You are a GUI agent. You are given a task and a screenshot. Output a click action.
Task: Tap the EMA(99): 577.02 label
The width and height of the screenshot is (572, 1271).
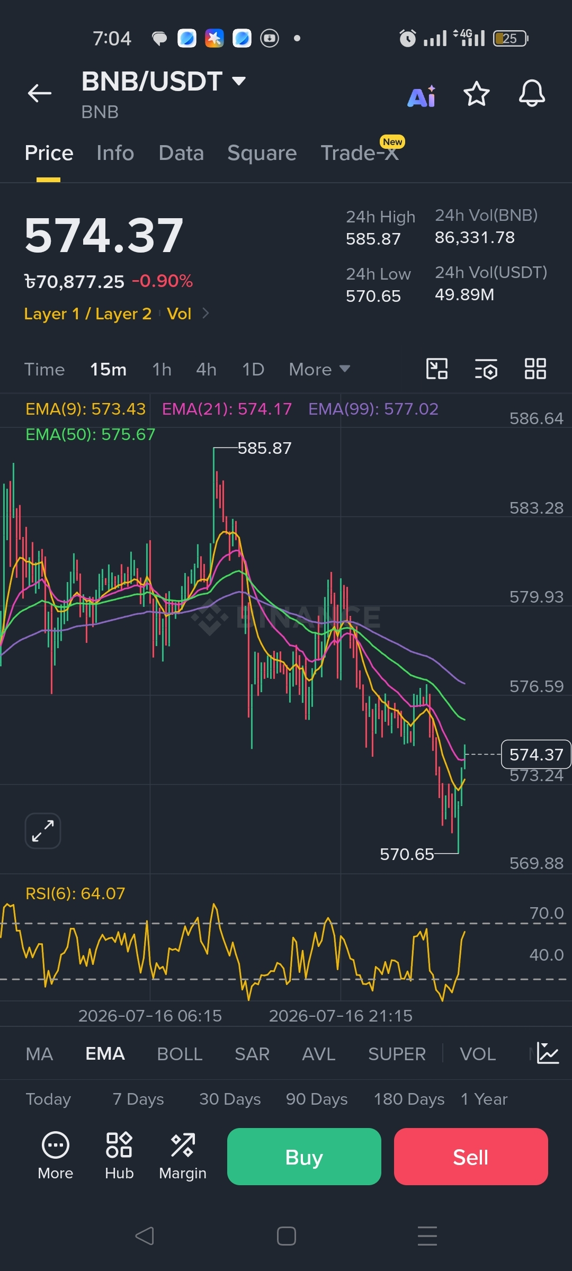tap(373, 409)
